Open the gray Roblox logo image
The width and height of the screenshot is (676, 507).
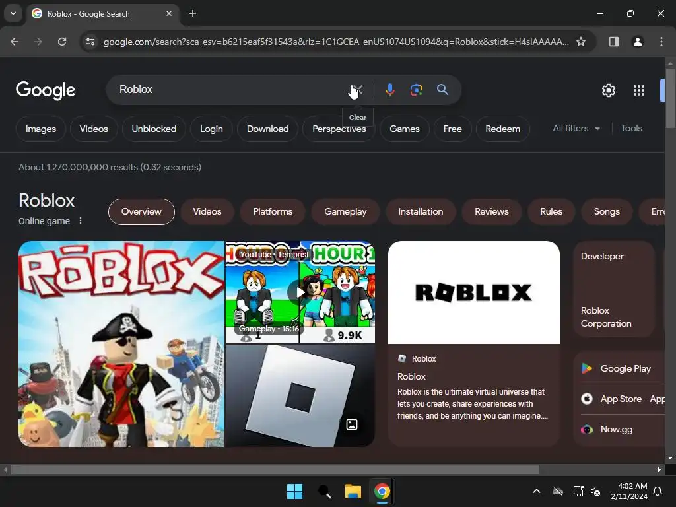[x=300, y=395]
